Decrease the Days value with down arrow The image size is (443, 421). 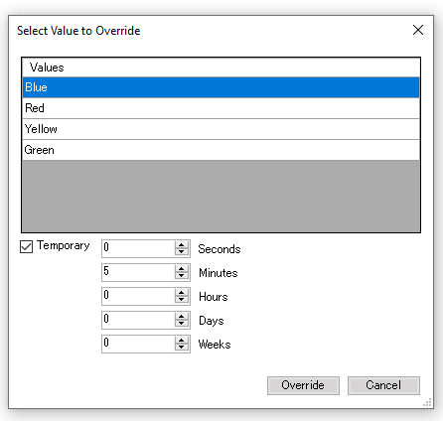(181, 324)
